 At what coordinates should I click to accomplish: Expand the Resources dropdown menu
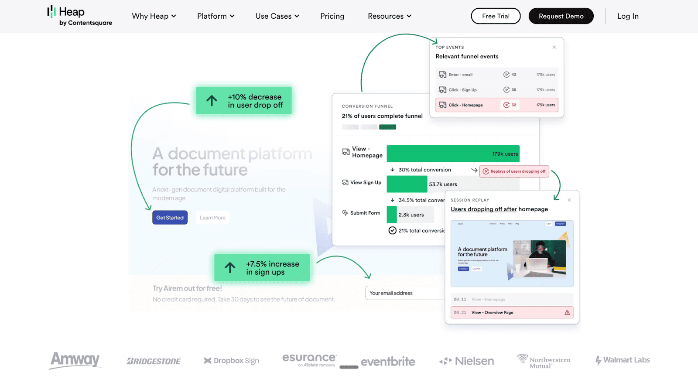coord(390,16)
